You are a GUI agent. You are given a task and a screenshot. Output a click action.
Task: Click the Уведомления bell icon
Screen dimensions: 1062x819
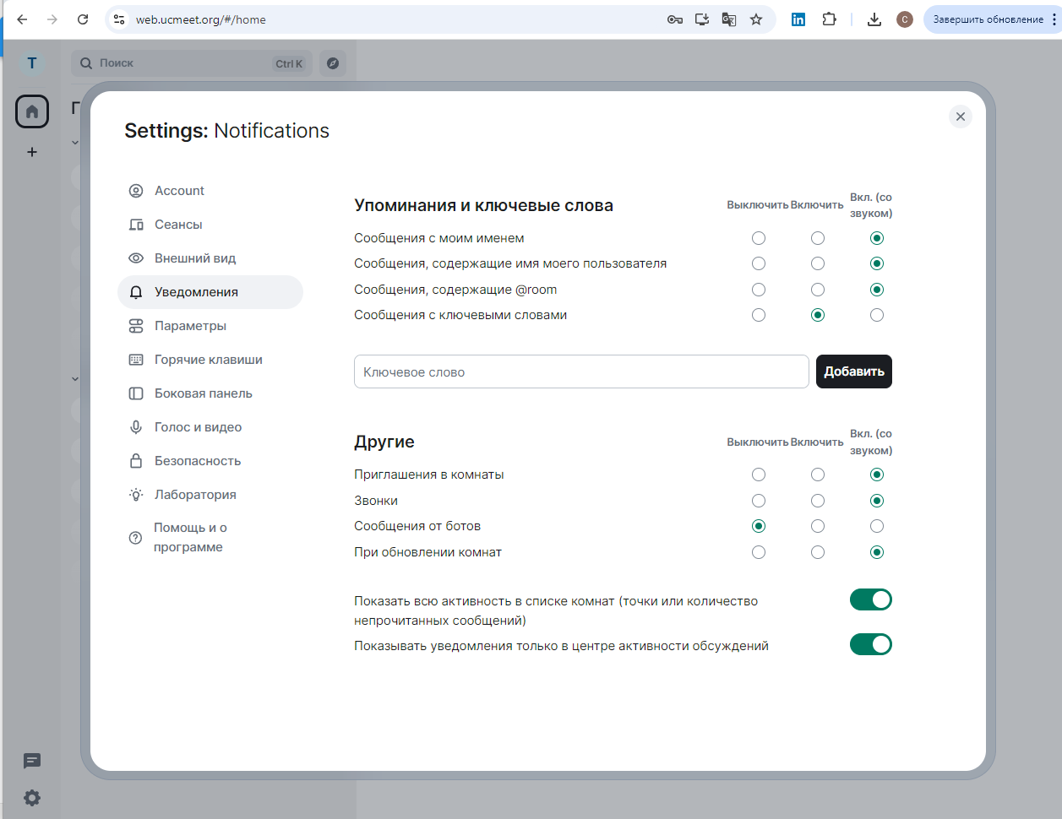[x=136, y=291]
